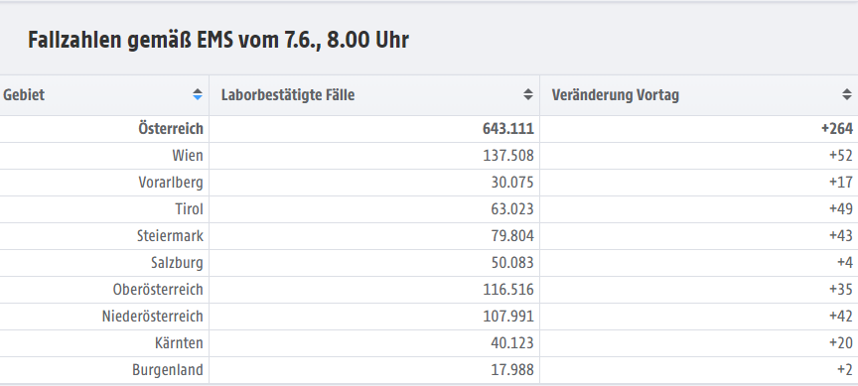Sort table by Gebiet header
Viewport: 858px width, 386px height.
pyautogui.click(x=24, y=94)
